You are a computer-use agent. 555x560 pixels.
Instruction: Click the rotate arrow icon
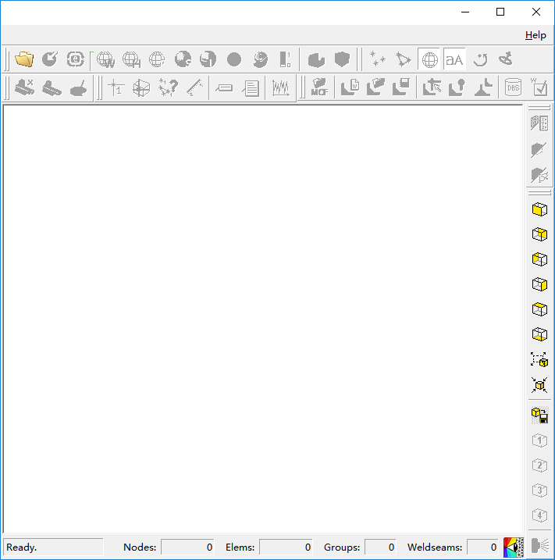click(480, 59)
